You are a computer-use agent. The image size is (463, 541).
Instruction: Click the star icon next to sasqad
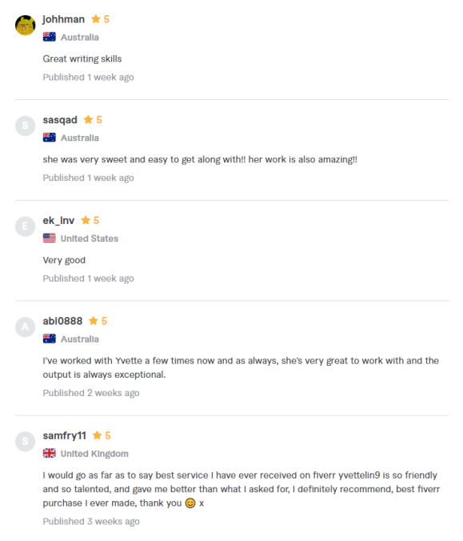click(88, 119)
